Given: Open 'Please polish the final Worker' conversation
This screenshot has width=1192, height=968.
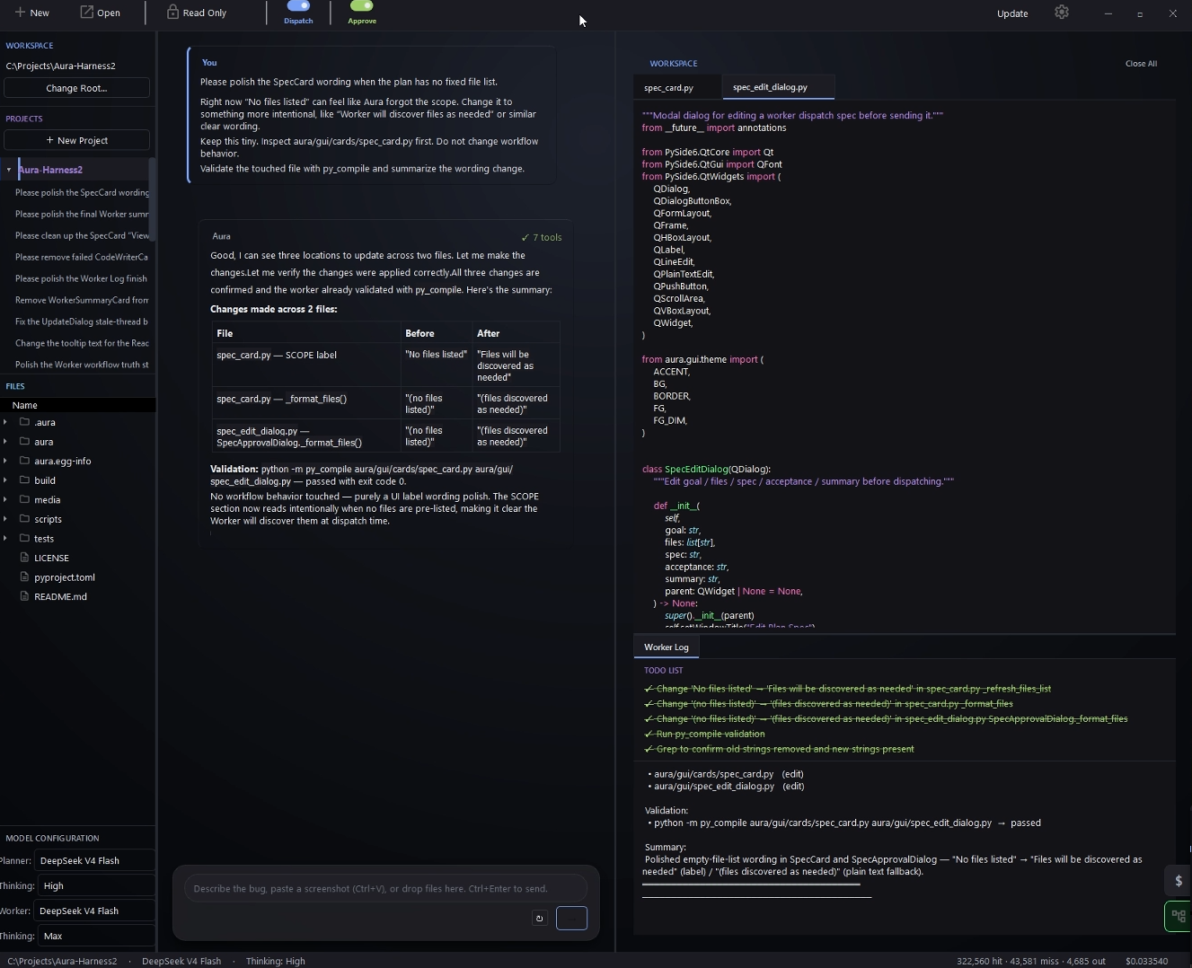Looking at the screenshot, I should point(81,214).
